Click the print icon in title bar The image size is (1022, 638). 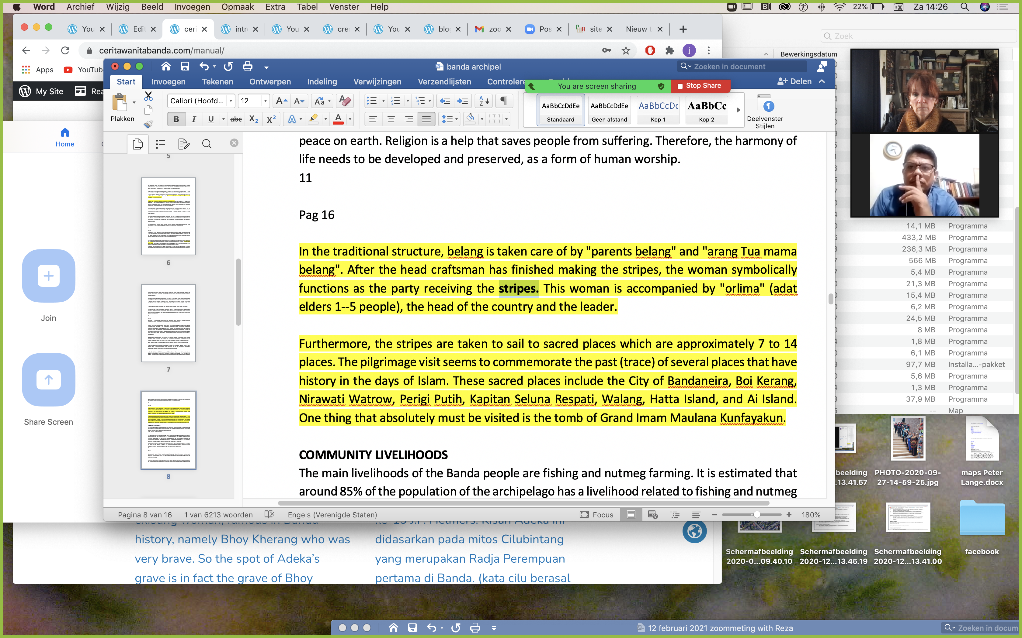coord(248,67)
